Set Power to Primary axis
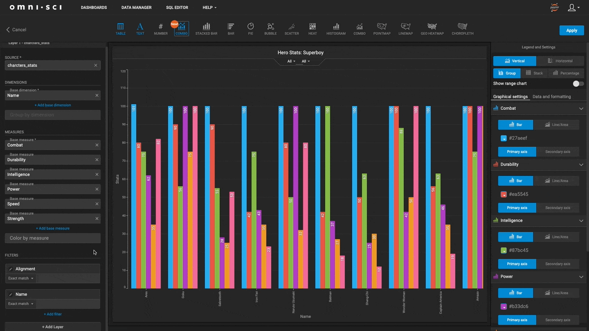Image resolution: width=589 pixels, height=331 pixels. point(517,320)
